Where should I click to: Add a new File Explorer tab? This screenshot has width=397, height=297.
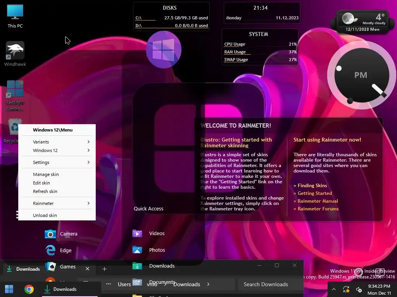104,269
